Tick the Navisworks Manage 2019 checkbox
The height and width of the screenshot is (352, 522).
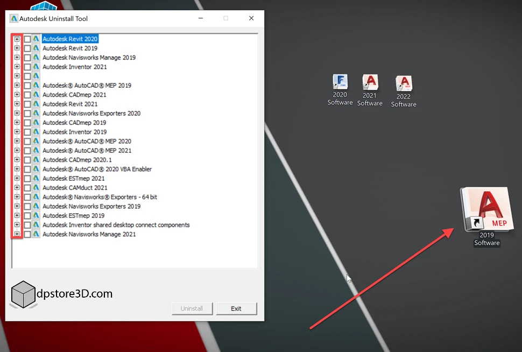point(27,58)
